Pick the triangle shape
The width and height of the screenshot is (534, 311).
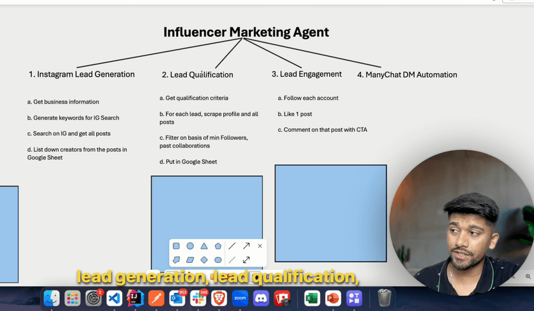(x=204, y=246)
